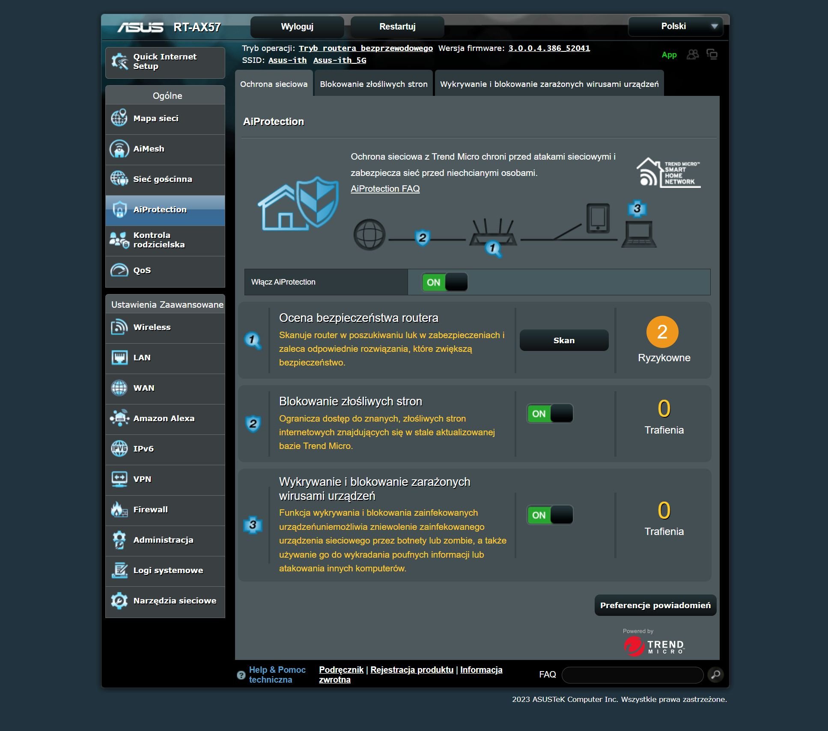The height and width of the screenshot is (731, 828).
Task: Open the Polski language dropdown
Action: (676, 27)
